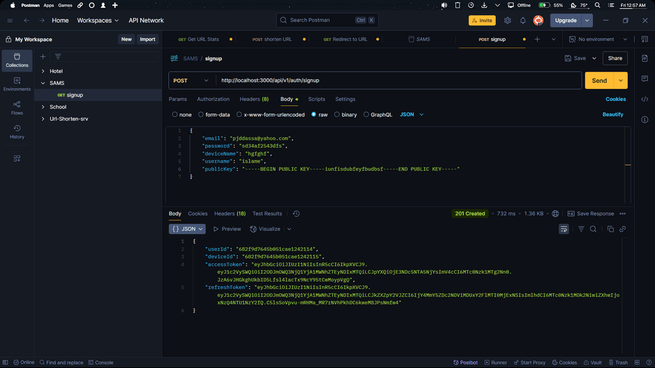Click the Cookies link

(616, 99)
